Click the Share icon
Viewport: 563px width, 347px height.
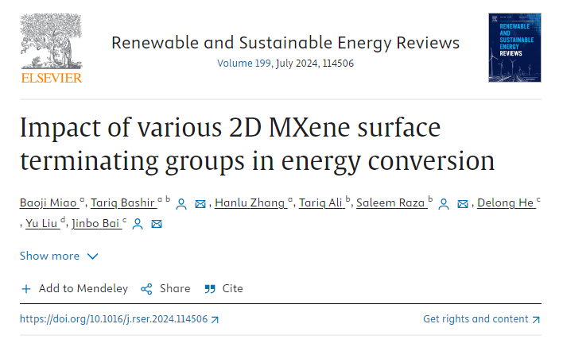[x=146, y=289]
